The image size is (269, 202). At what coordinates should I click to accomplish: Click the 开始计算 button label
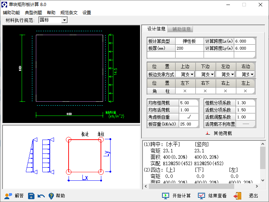click(x=182, y=196)
